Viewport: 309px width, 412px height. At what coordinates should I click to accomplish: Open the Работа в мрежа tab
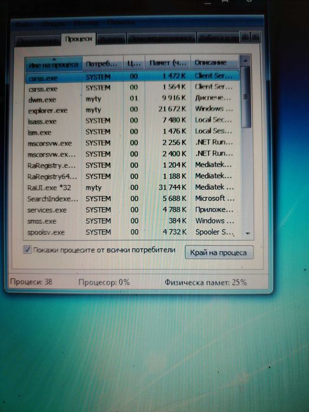pyautogui.click(x=218, y=38)
